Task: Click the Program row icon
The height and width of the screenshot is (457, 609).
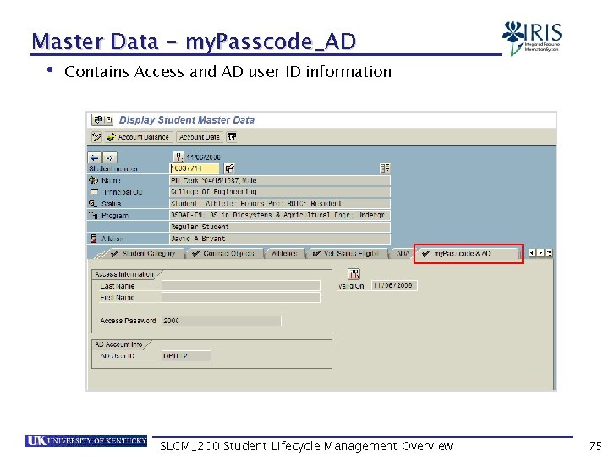Action: pos(93,215)
